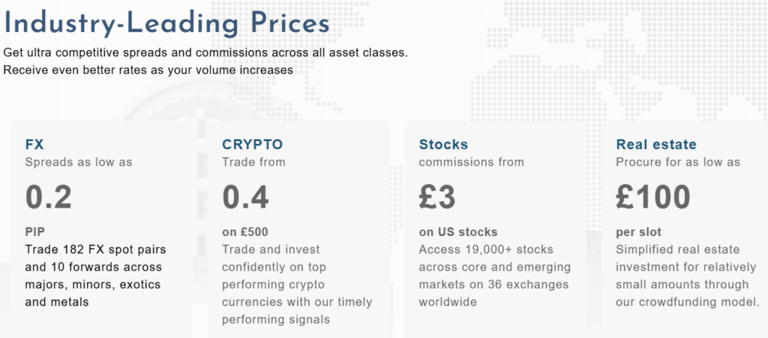Click the PIP label in FX card
The width and height of the screenshot is (768, 338).
coord(36,232)
